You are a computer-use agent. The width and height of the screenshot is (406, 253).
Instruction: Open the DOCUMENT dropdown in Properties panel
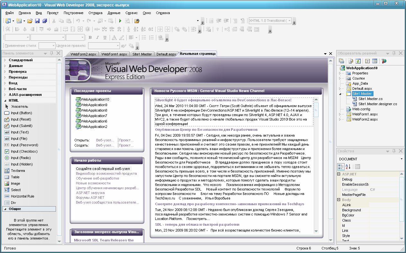point(401,159)
